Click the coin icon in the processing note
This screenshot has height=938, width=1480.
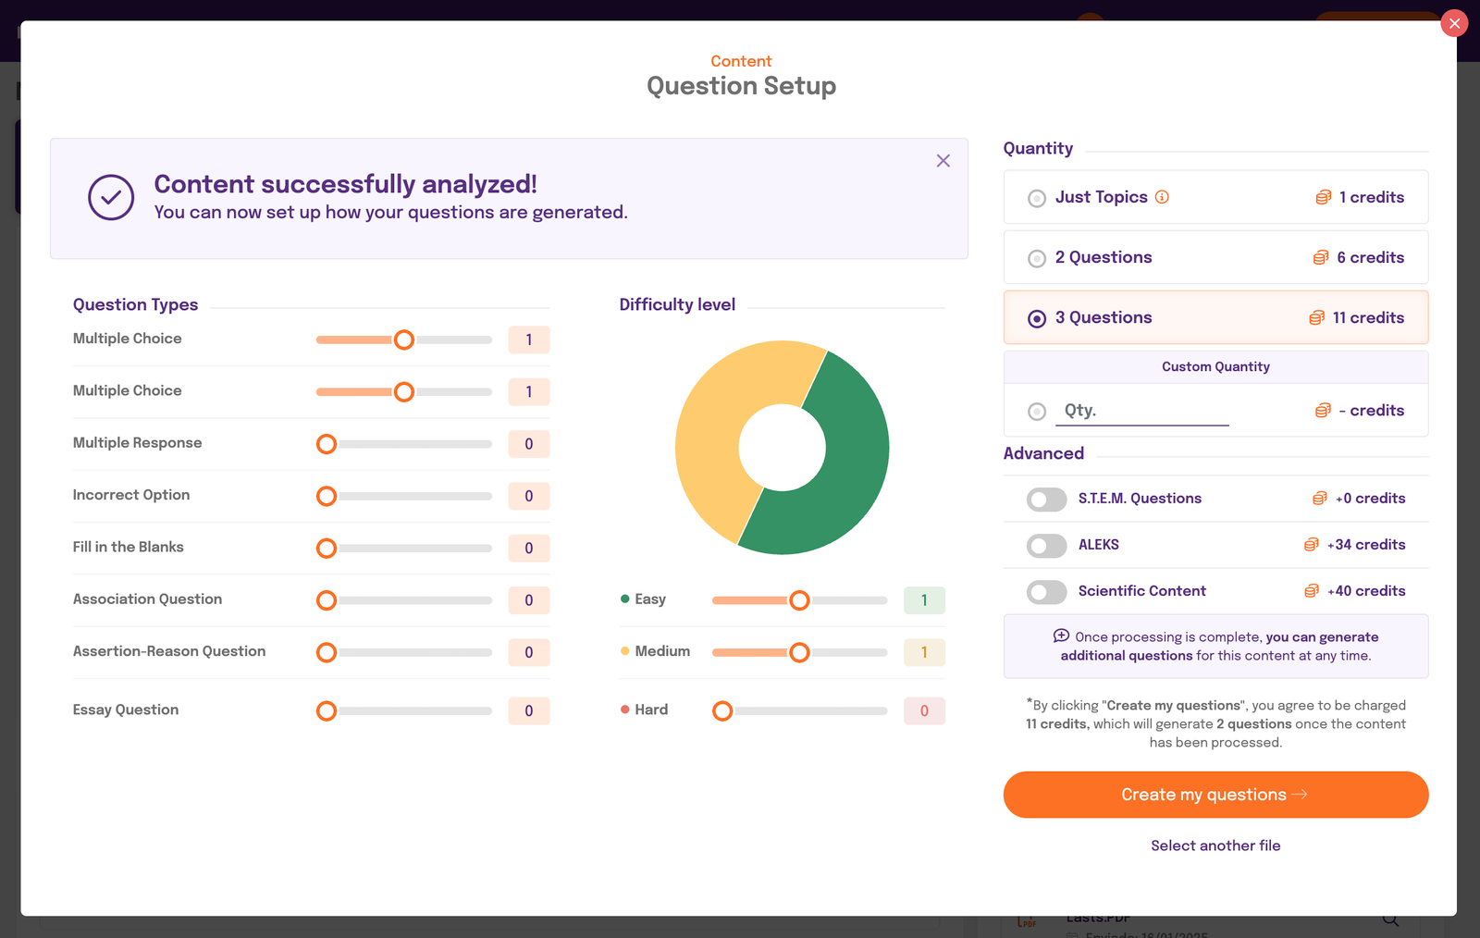point(1062,636)
